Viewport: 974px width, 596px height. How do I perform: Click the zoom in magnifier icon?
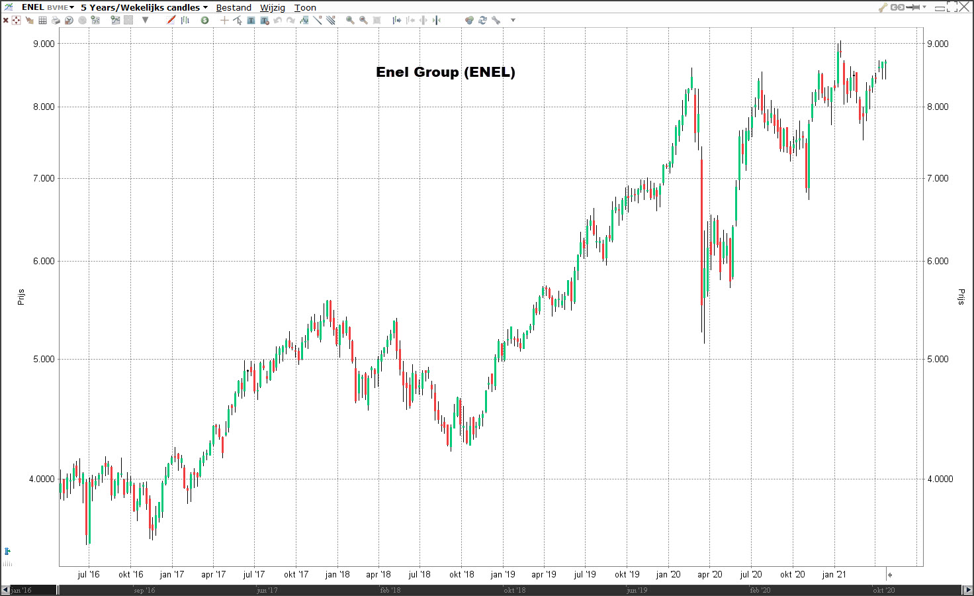pyautogui.click(x=350, y=21)
